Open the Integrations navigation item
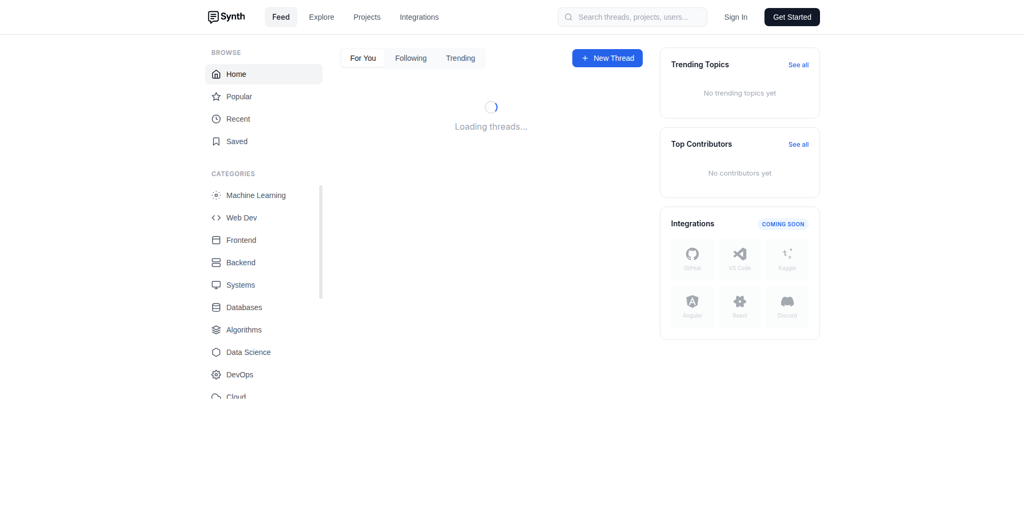This screenshot has height=530, width=1025. coord(419,17)
